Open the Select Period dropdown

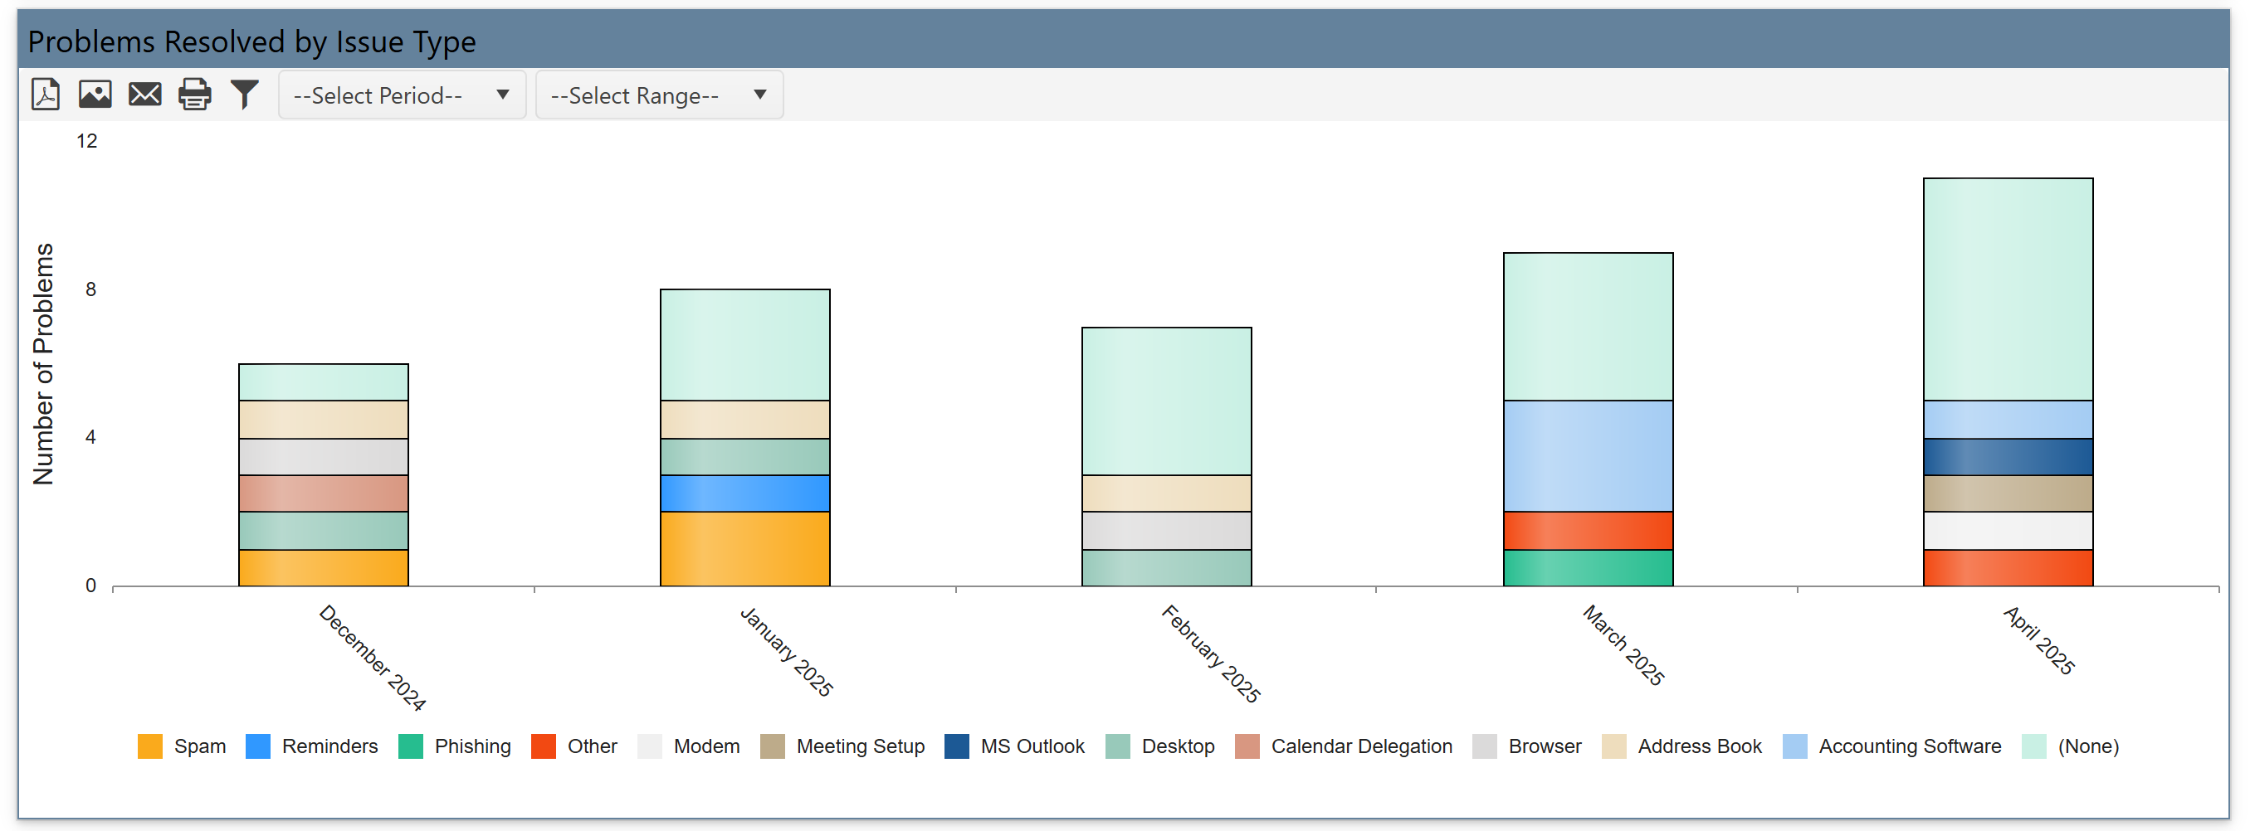[402, 95]
